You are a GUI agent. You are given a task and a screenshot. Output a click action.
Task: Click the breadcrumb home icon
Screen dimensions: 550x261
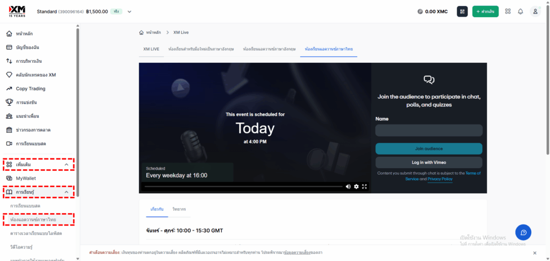(141, 32)
